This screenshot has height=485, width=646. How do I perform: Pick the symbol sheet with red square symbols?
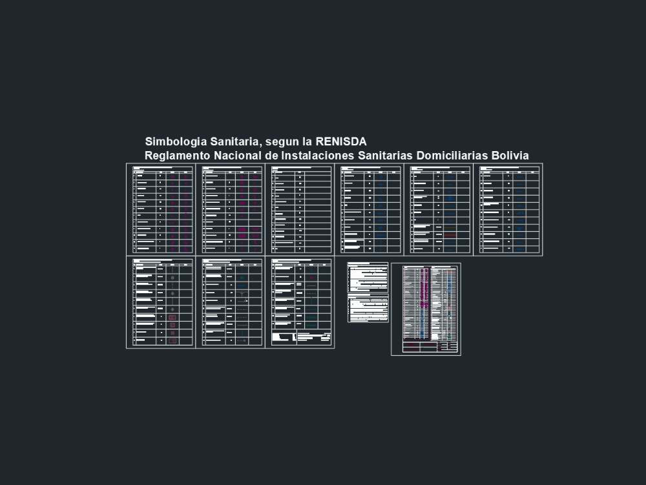[x=161, y=302]
